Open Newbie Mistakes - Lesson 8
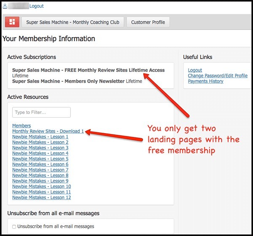 pyautogui.click(x=40, y=175)
